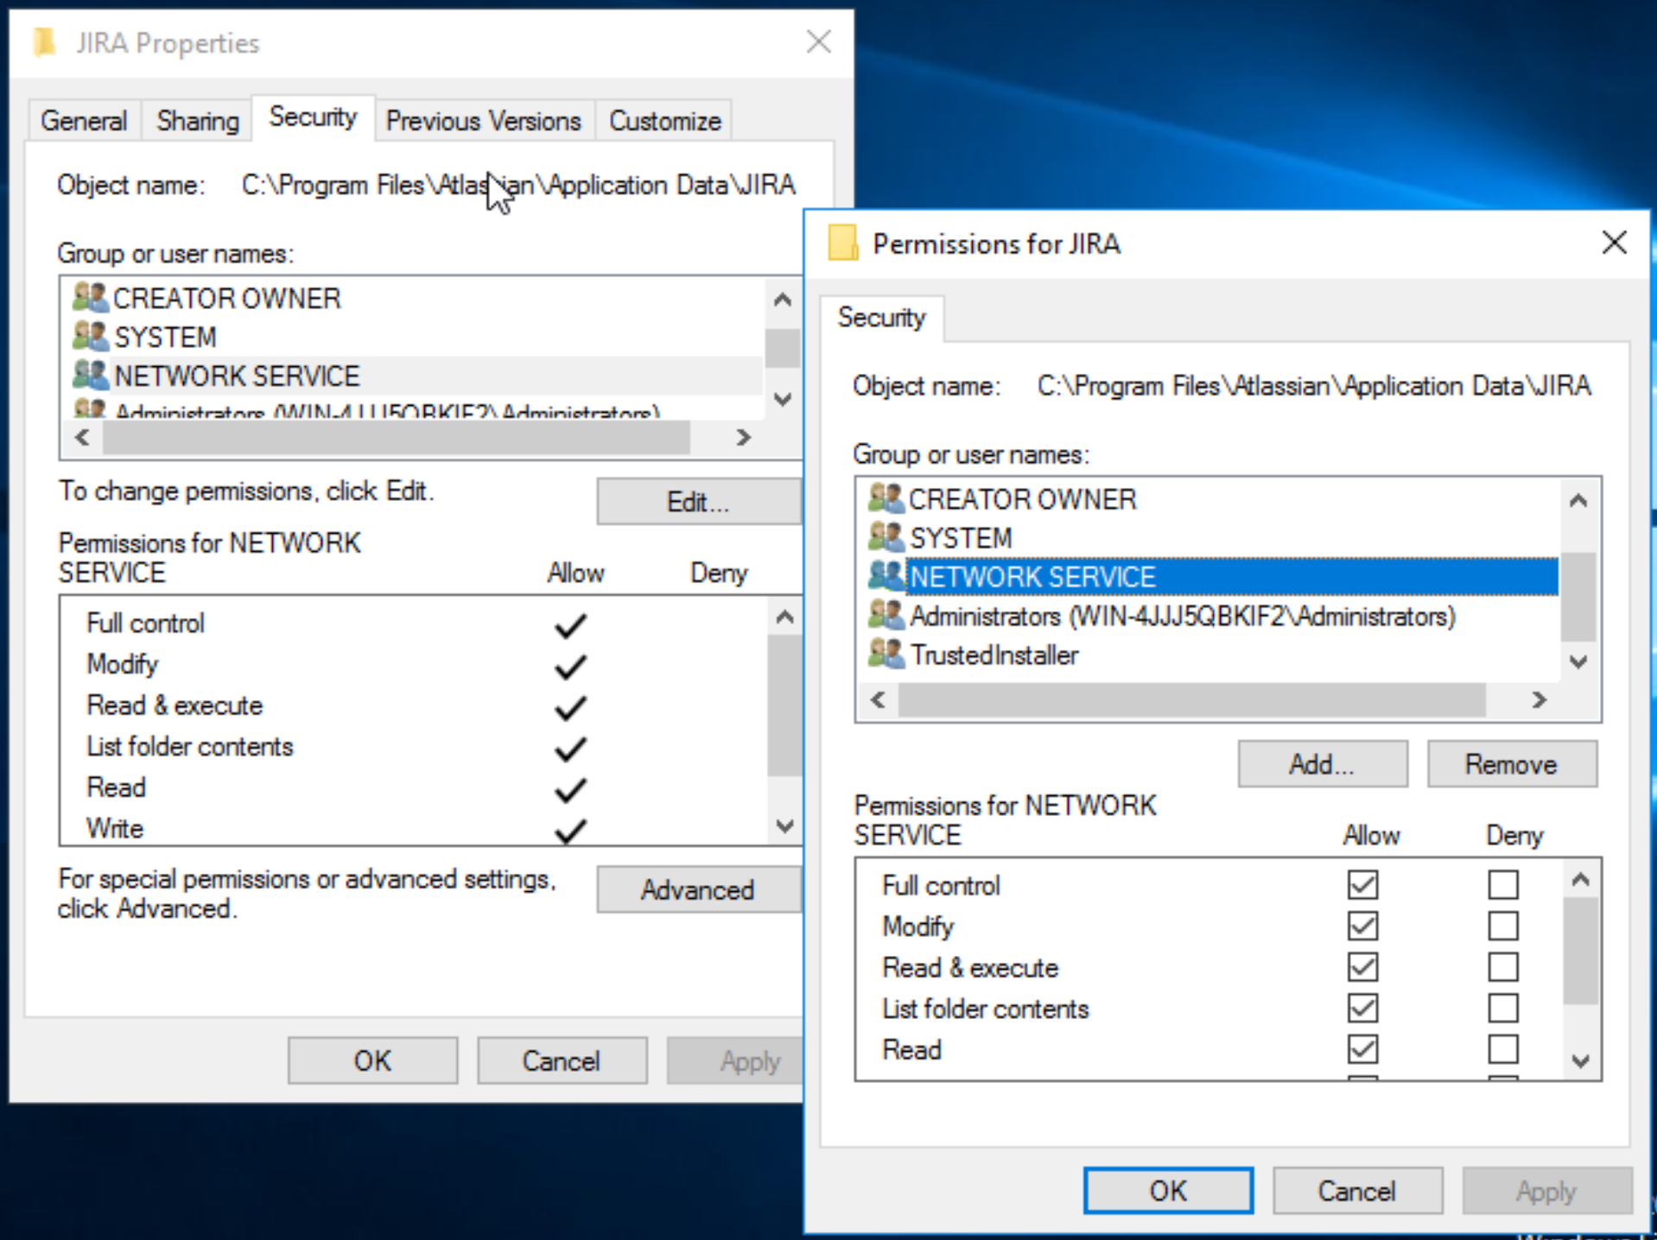Switch to the Sharing tab
1657x1240 pixels.
tap(198, 120)
